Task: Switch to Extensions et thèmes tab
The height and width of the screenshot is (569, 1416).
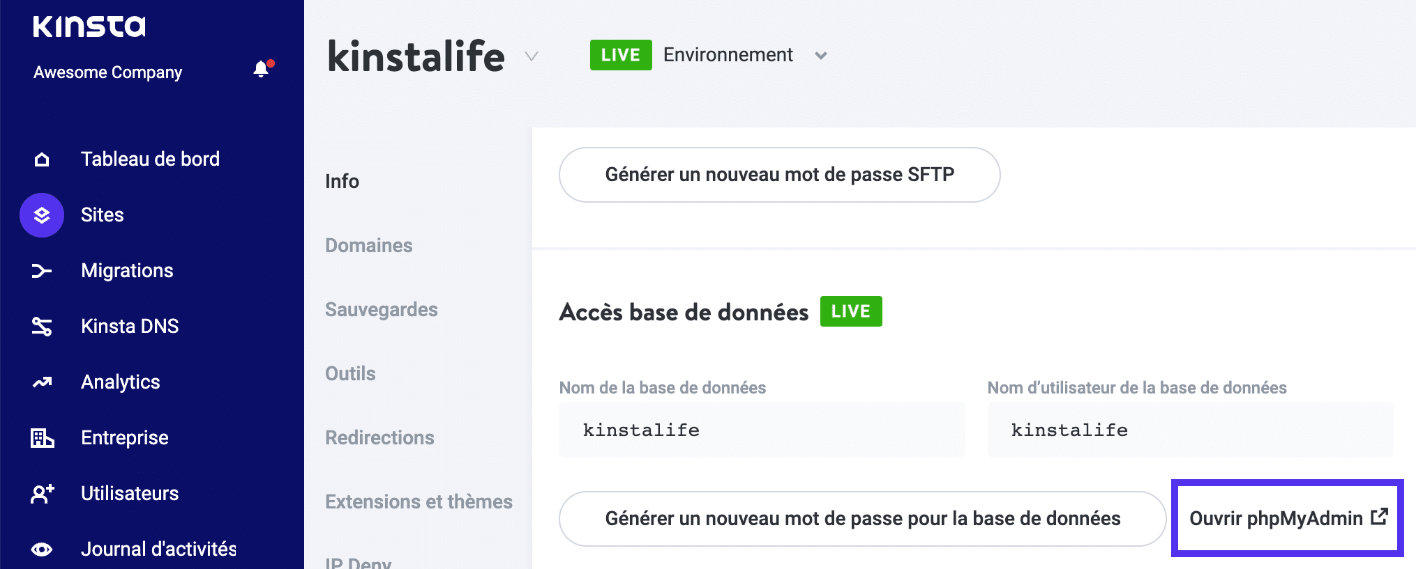Action: click(418, 501)
